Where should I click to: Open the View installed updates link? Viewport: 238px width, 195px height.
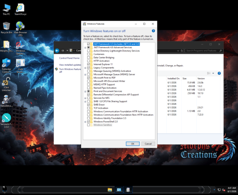70,65
